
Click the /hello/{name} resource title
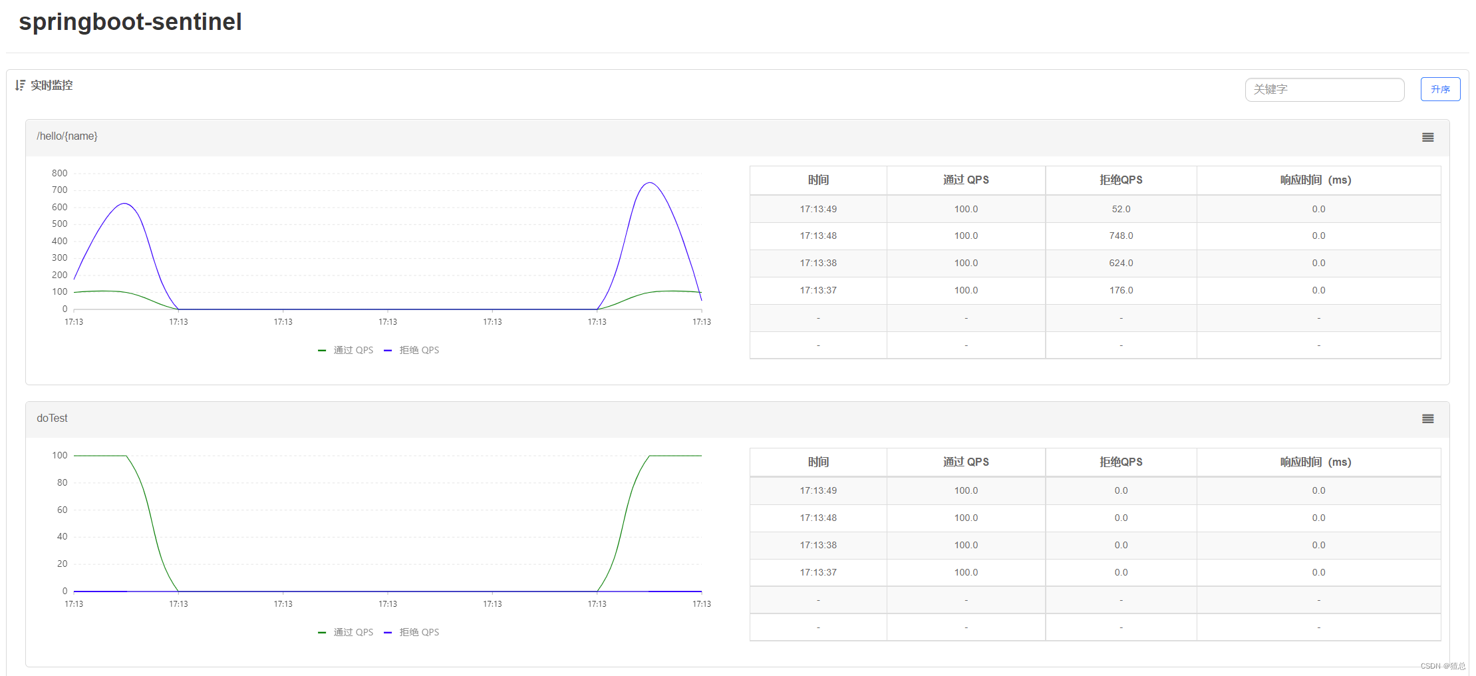pyautogui.click(x=67, y=136)
